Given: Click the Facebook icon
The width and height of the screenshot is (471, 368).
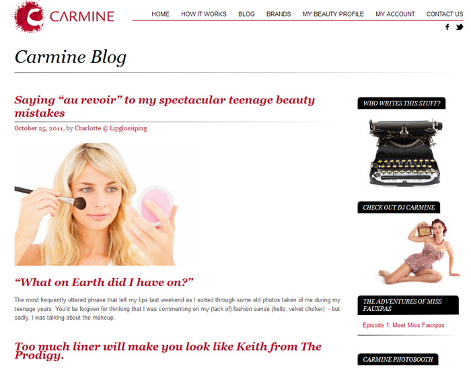Looking at the screenshot, I should (x=447, y=28).
